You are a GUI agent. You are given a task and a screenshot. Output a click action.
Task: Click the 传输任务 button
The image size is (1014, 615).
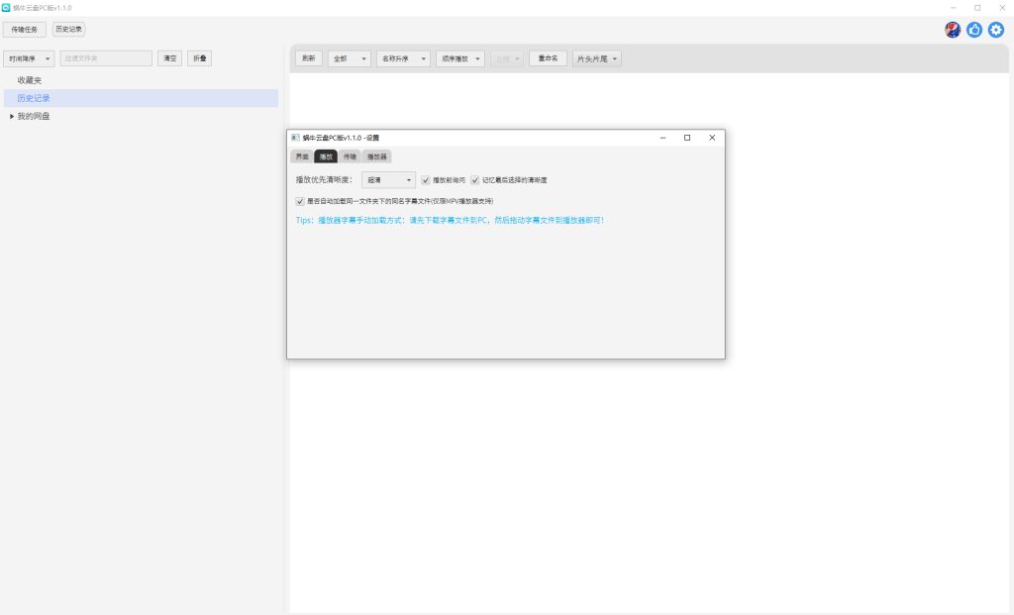[25, 30]
